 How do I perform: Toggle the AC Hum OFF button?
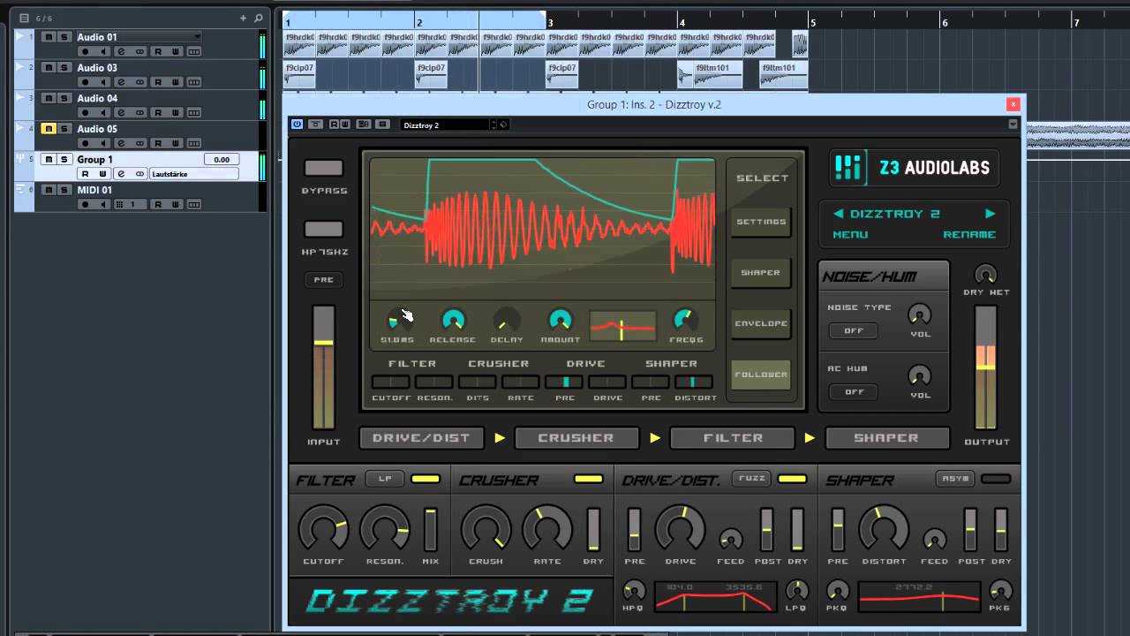pos(854,391)
